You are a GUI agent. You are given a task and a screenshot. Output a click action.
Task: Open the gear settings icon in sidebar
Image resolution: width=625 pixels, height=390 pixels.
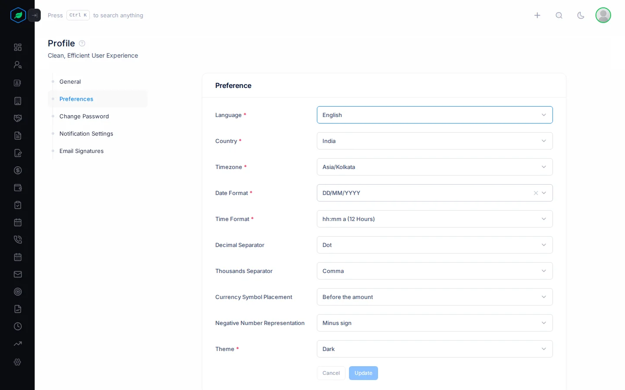coord(18,362)
